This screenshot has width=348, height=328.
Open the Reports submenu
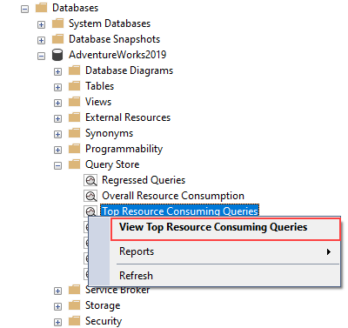225,251
